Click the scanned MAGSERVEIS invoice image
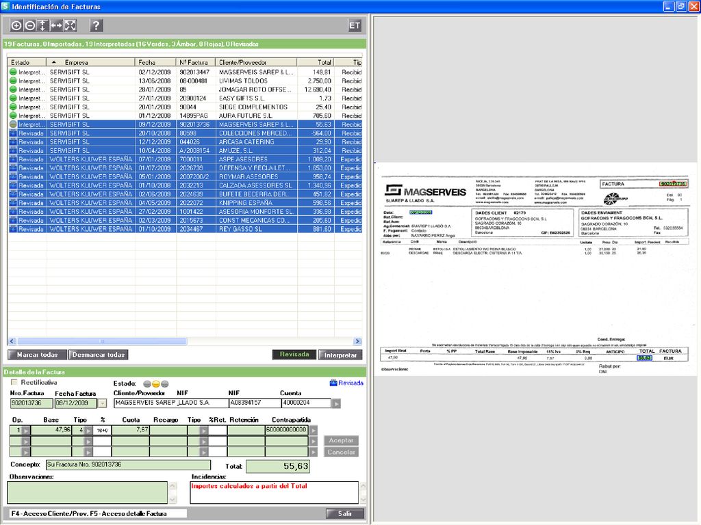Screen dimensions: 701x525 535,269
